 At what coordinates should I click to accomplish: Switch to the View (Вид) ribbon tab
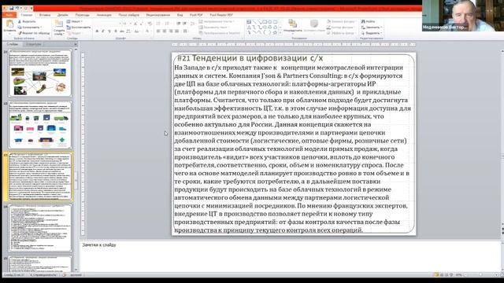[x=180, y=15]
